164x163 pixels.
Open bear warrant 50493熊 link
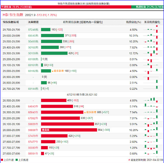click(33, 42)
